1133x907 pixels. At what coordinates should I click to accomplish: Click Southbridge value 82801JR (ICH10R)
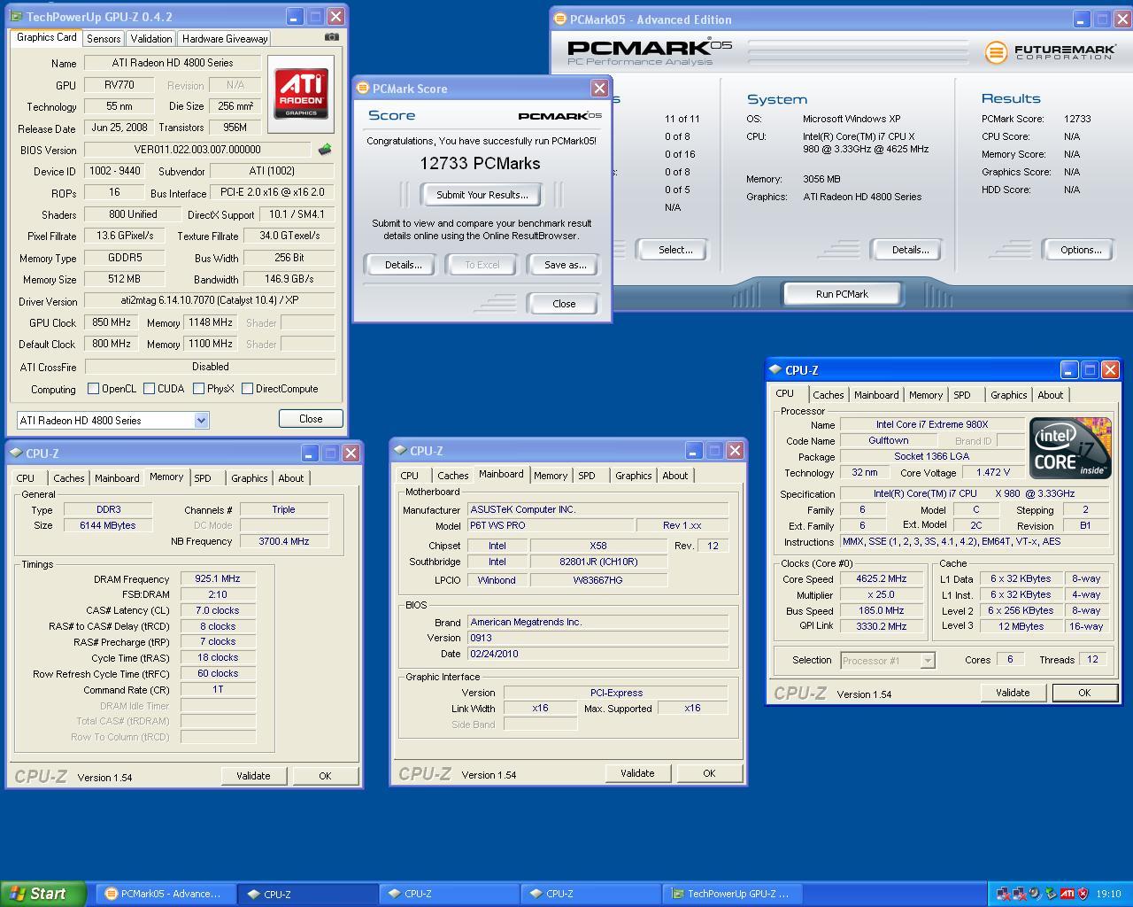click(598, 562)
